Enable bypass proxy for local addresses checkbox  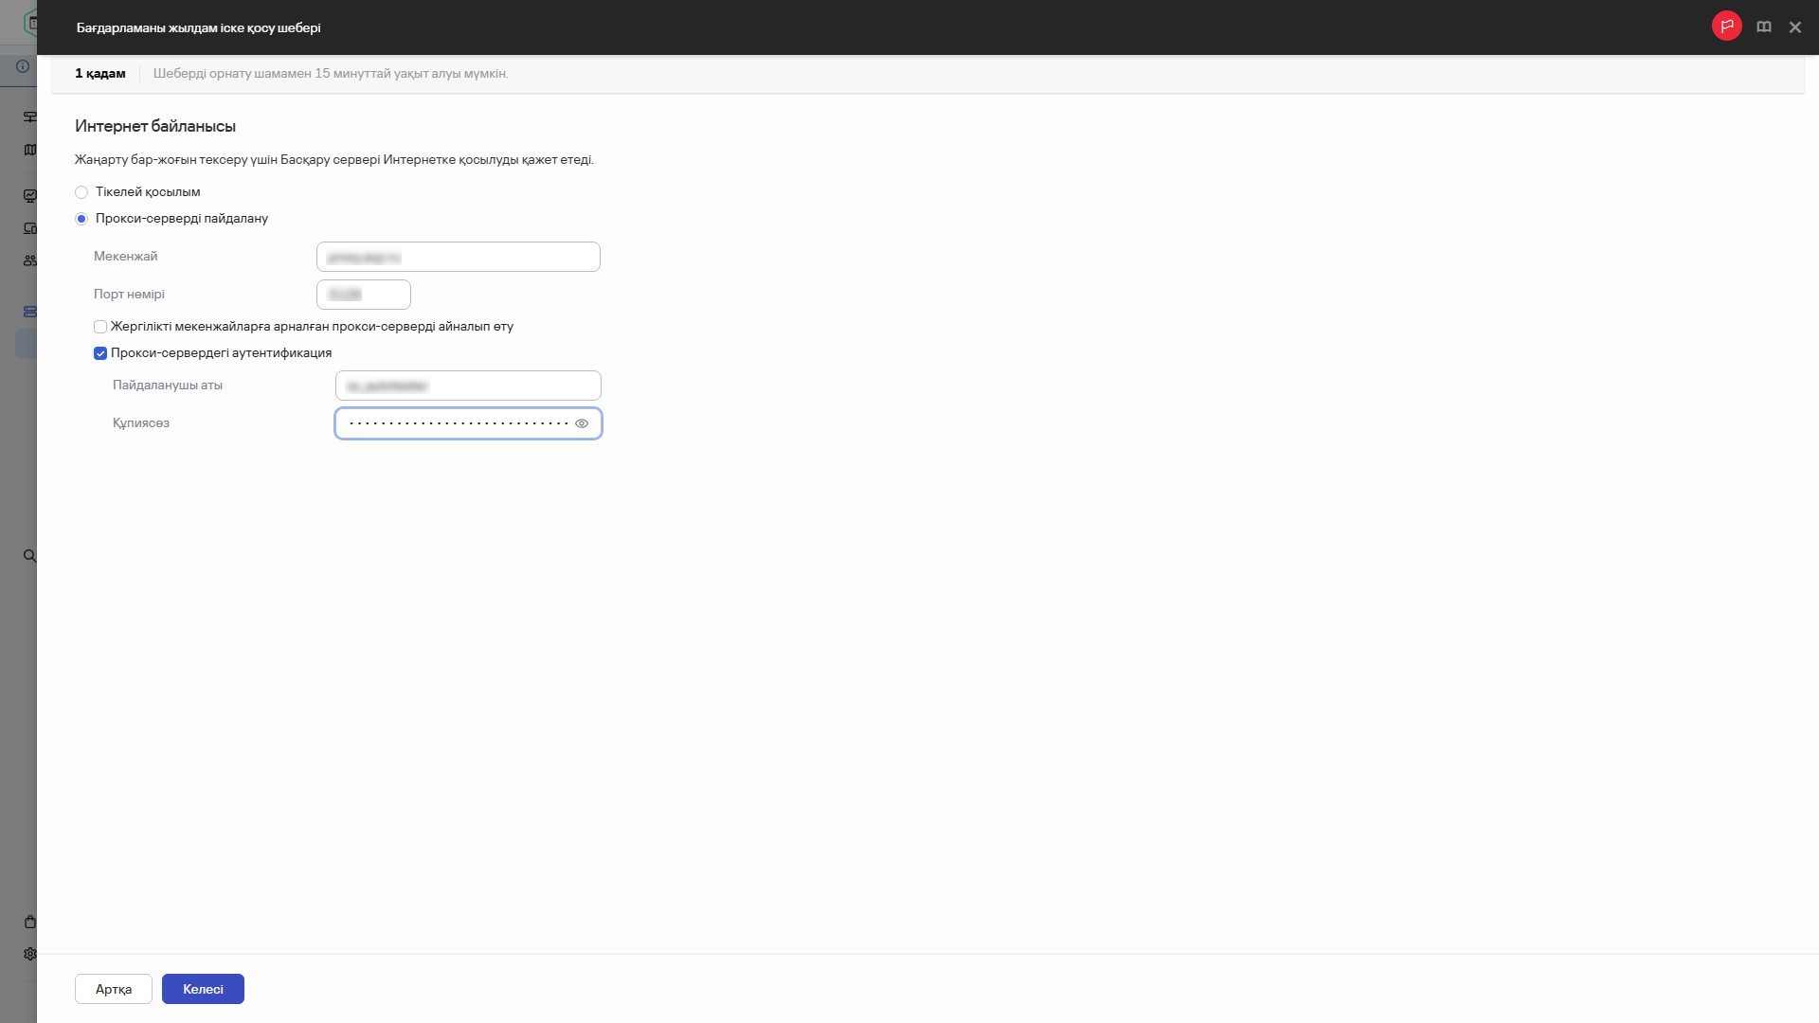pos(100,327)
